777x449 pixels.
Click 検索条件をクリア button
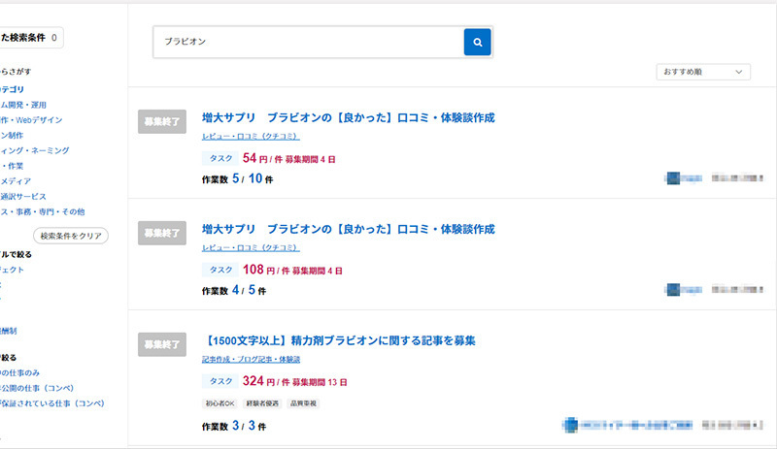[71, 236]
